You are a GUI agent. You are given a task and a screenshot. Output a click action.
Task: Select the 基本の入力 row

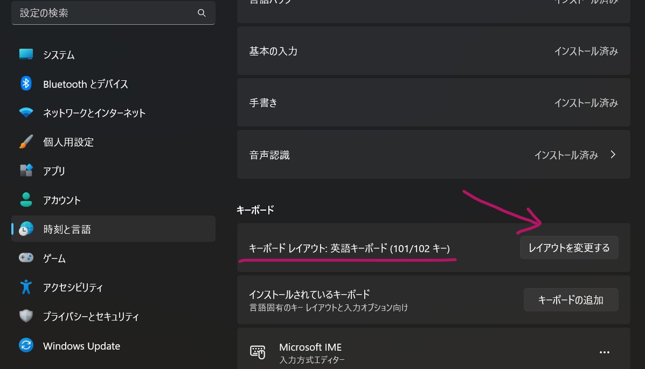pos(434,51)
